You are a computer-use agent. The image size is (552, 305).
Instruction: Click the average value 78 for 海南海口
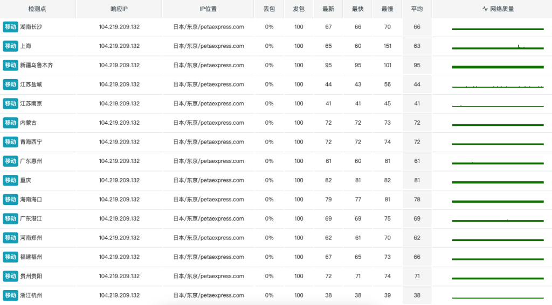(417, 199)
